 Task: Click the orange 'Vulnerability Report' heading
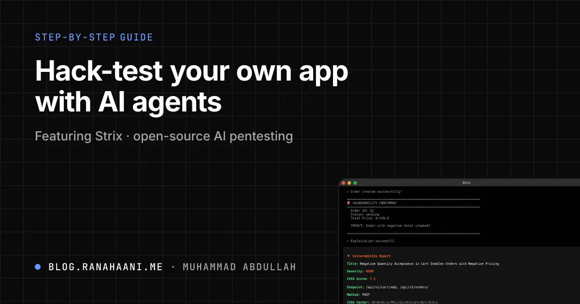point(372,256)
